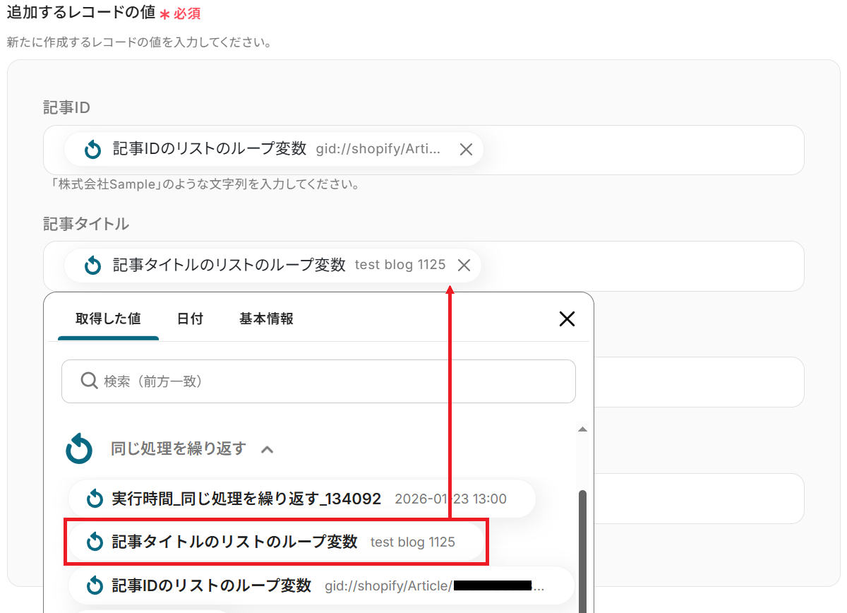The width and height of the screenshot is (847, 613).
Task: Click the loop icon inside the 記事ID field chip
Action: pyautogui.click(x=92, y=149)
